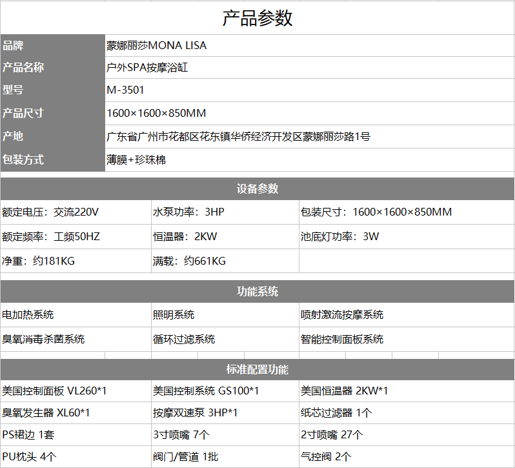Image resolution: width=515 pixels, height=468 pixels.
Task: Click the 产品参数 title cell
Action: click(257, 18)
